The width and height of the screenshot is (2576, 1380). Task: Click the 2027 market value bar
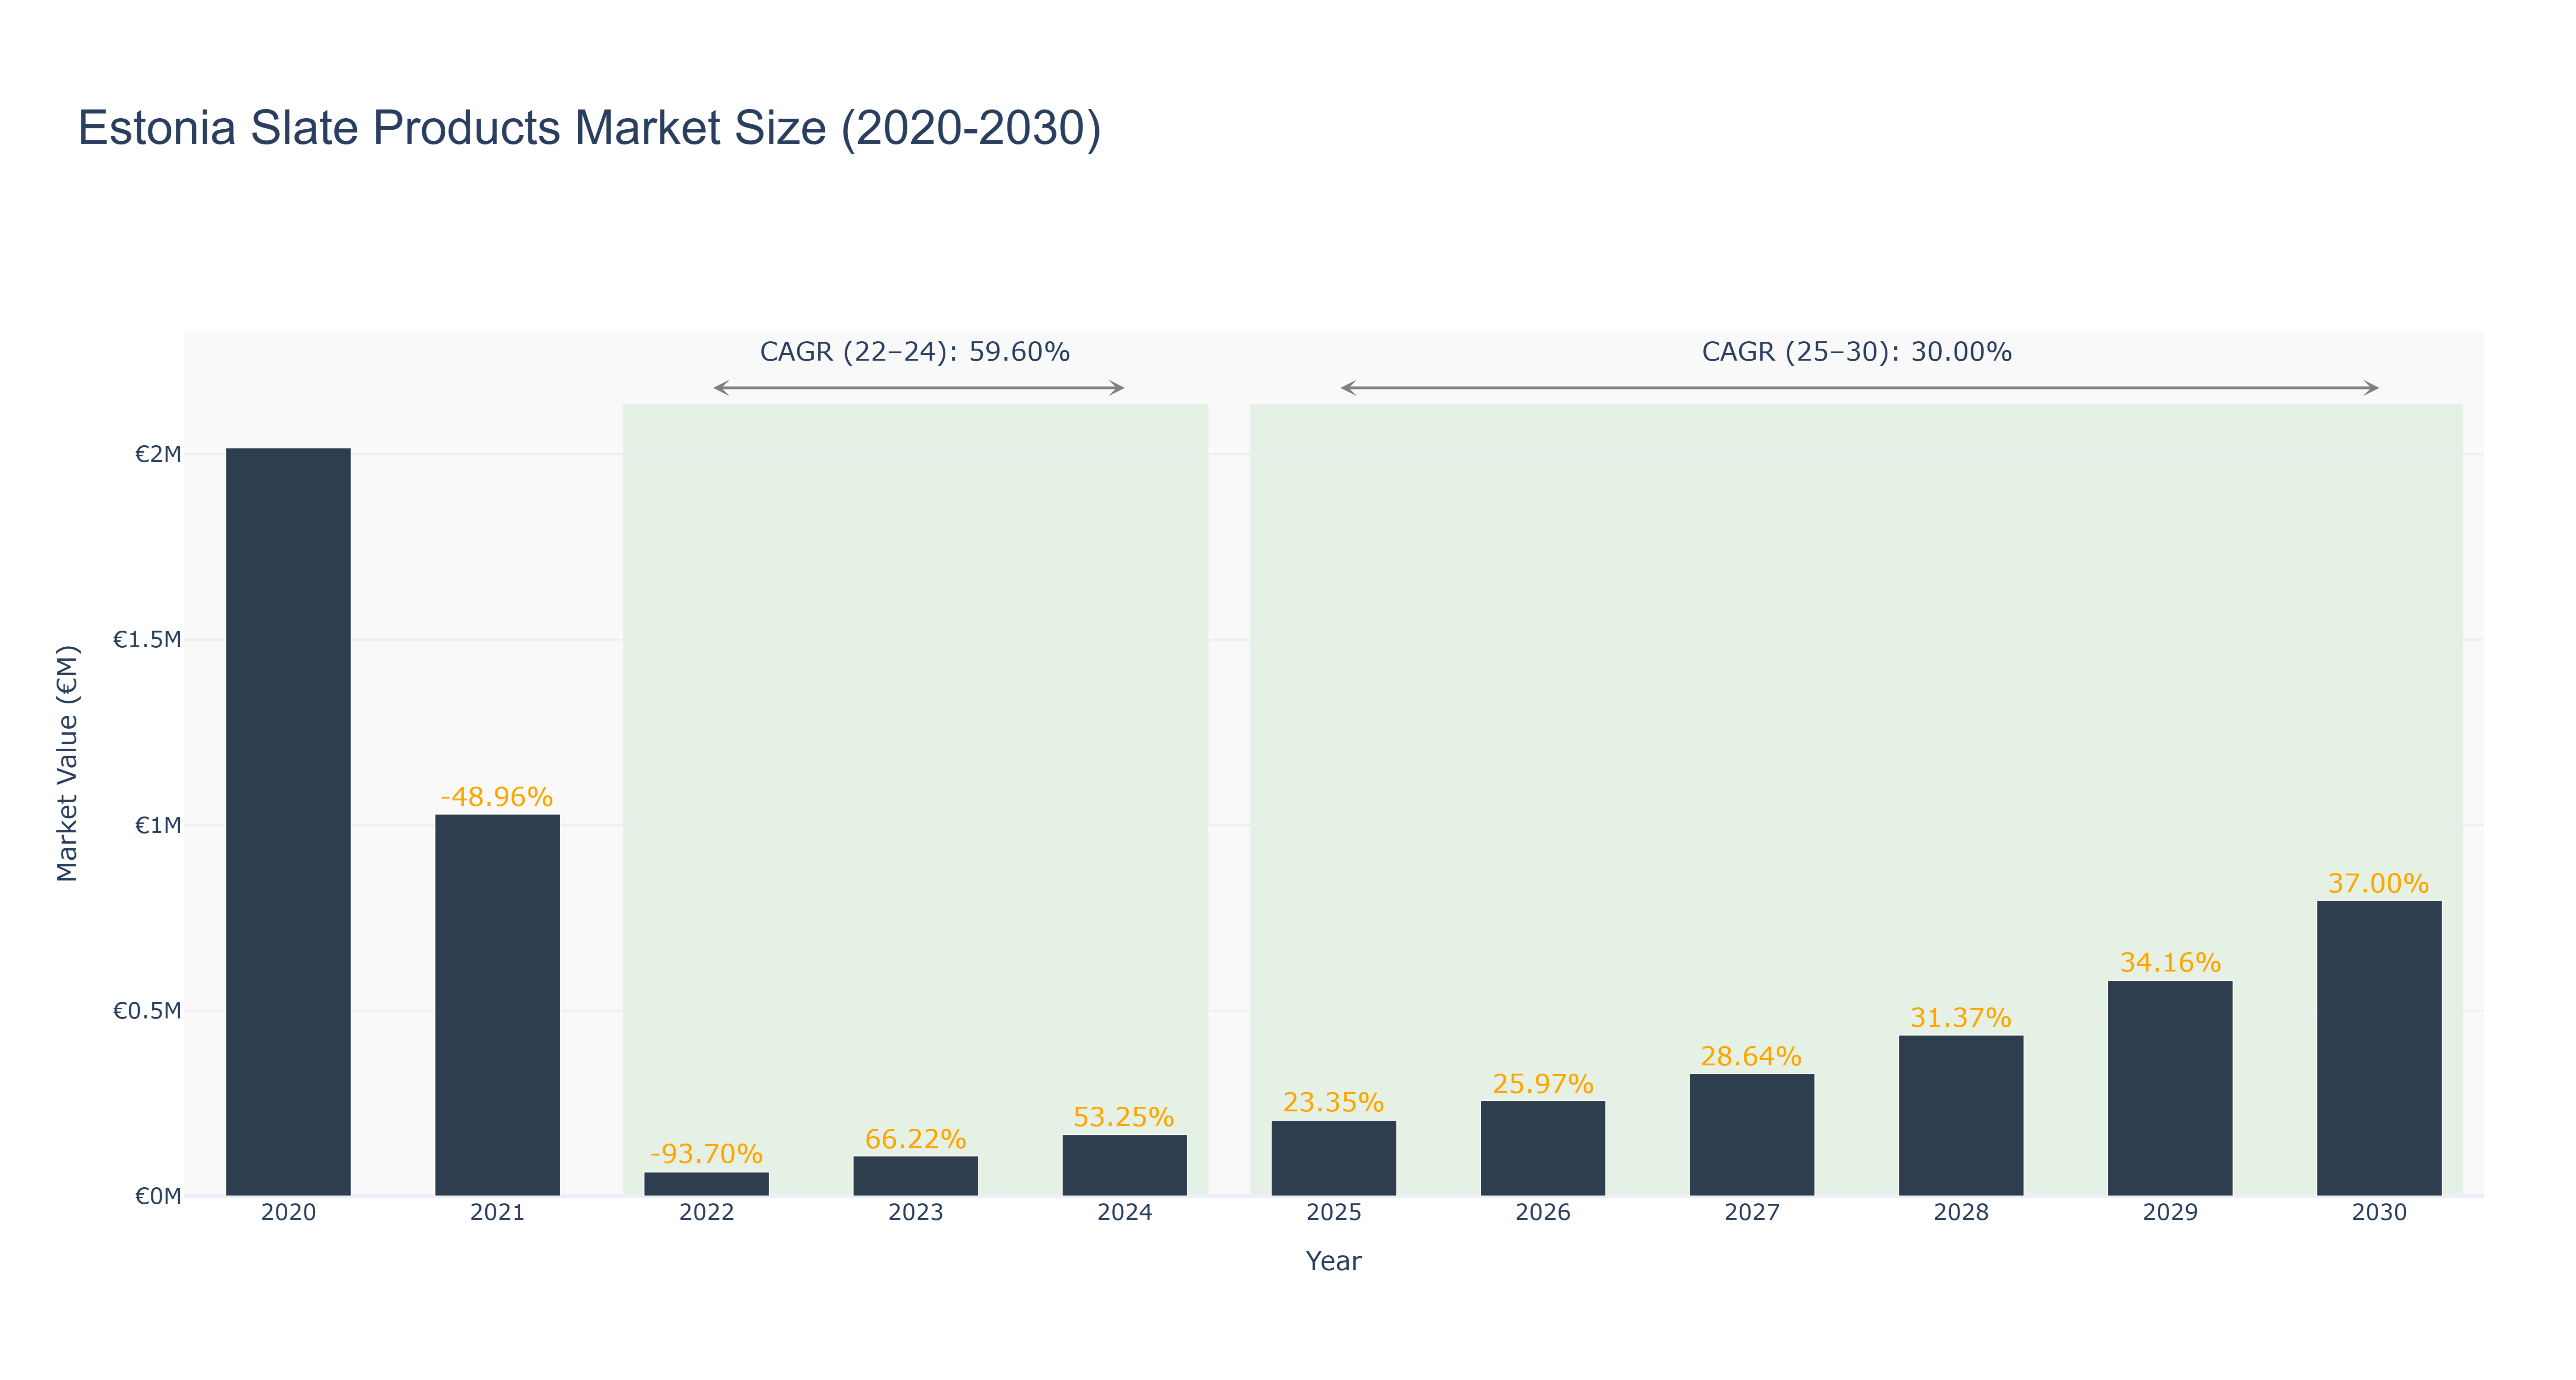(1751, 1135)
